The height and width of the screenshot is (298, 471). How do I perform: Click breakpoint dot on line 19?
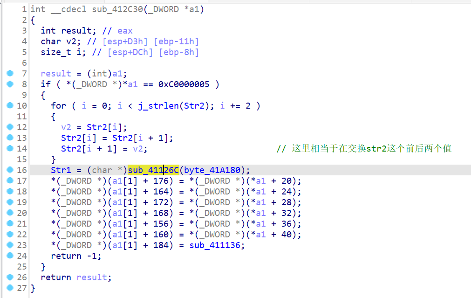tap(10, 202)
